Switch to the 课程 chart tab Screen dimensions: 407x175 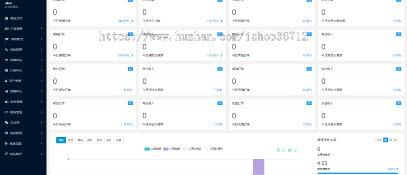61,140
